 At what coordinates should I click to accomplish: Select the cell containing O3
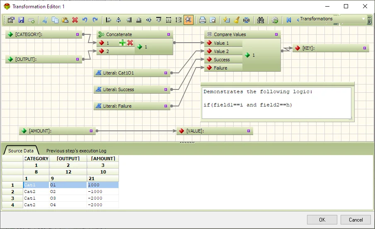68,198
